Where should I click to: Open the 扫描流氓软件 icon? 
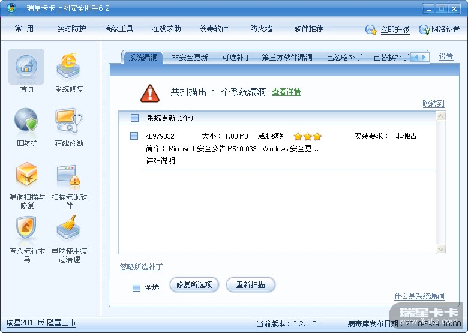69,175
